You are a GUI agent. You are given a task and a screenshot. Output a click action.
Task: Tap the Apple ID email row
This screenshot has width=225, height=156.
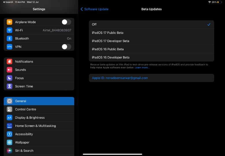coord(151,78)
